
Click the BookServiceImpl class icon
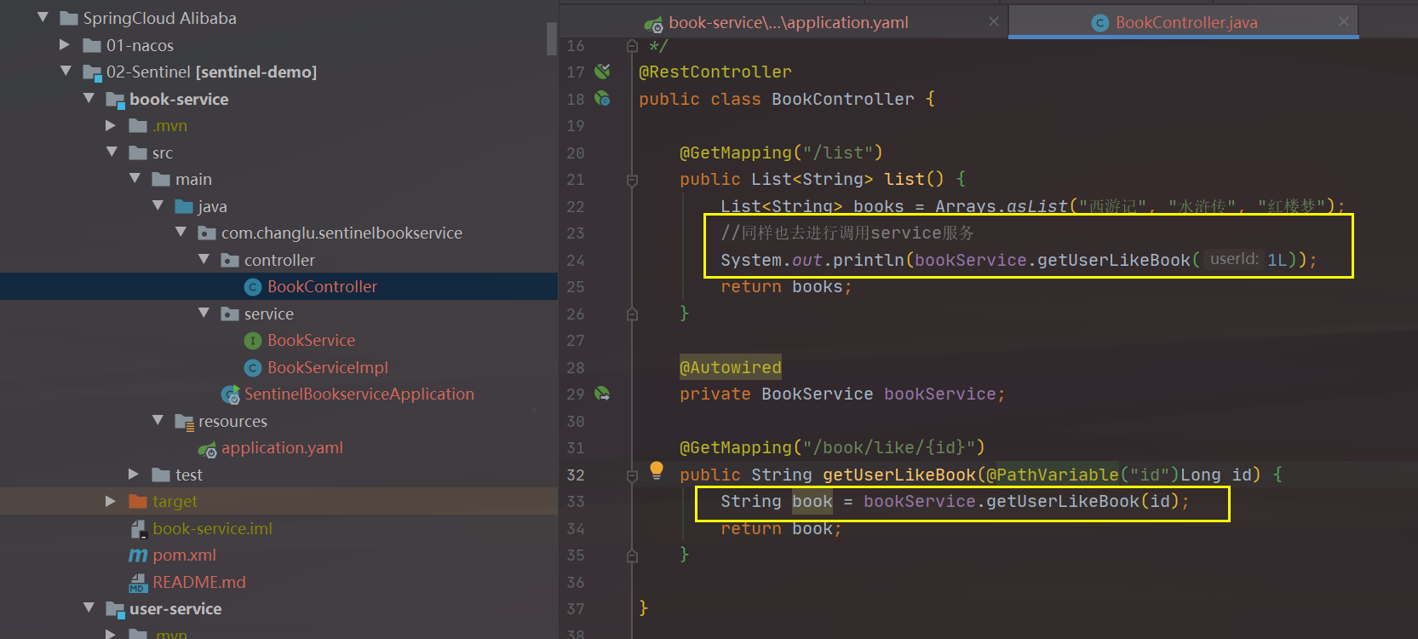pos(253,368)
